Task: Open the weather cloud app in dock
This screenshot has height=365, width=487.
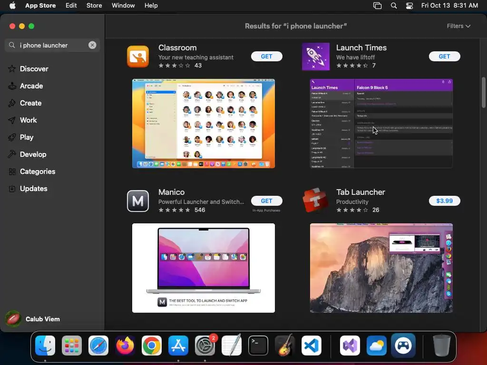Action: tap(377, 346)
